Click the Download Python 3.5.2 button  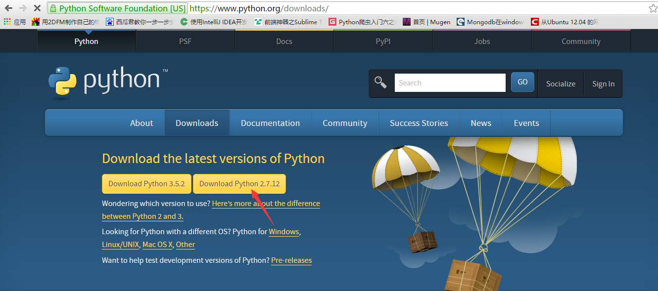click(x=146, y=184)
